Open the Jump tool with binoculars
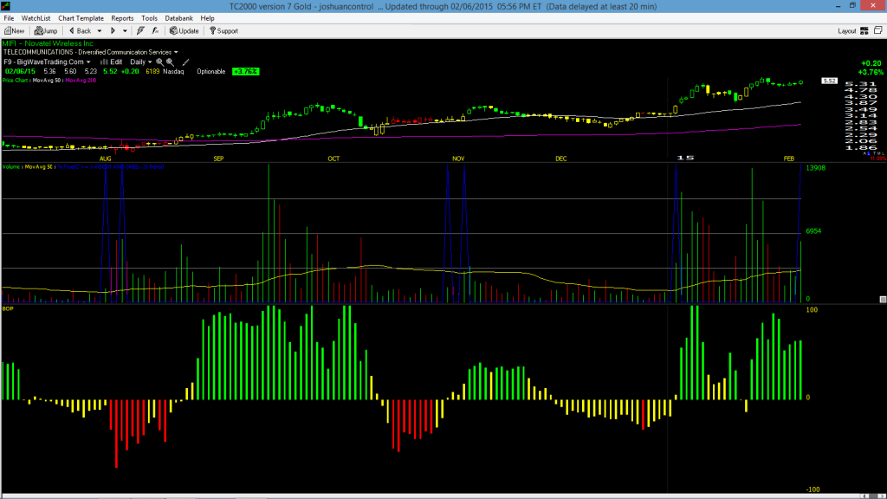Screen dimensions: 887x499 click(x=46, y=31)
